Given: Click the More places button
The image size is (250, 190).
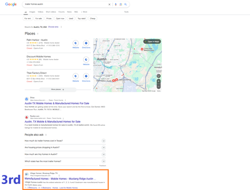Looking at the screenshot, I should pos(57,90).
